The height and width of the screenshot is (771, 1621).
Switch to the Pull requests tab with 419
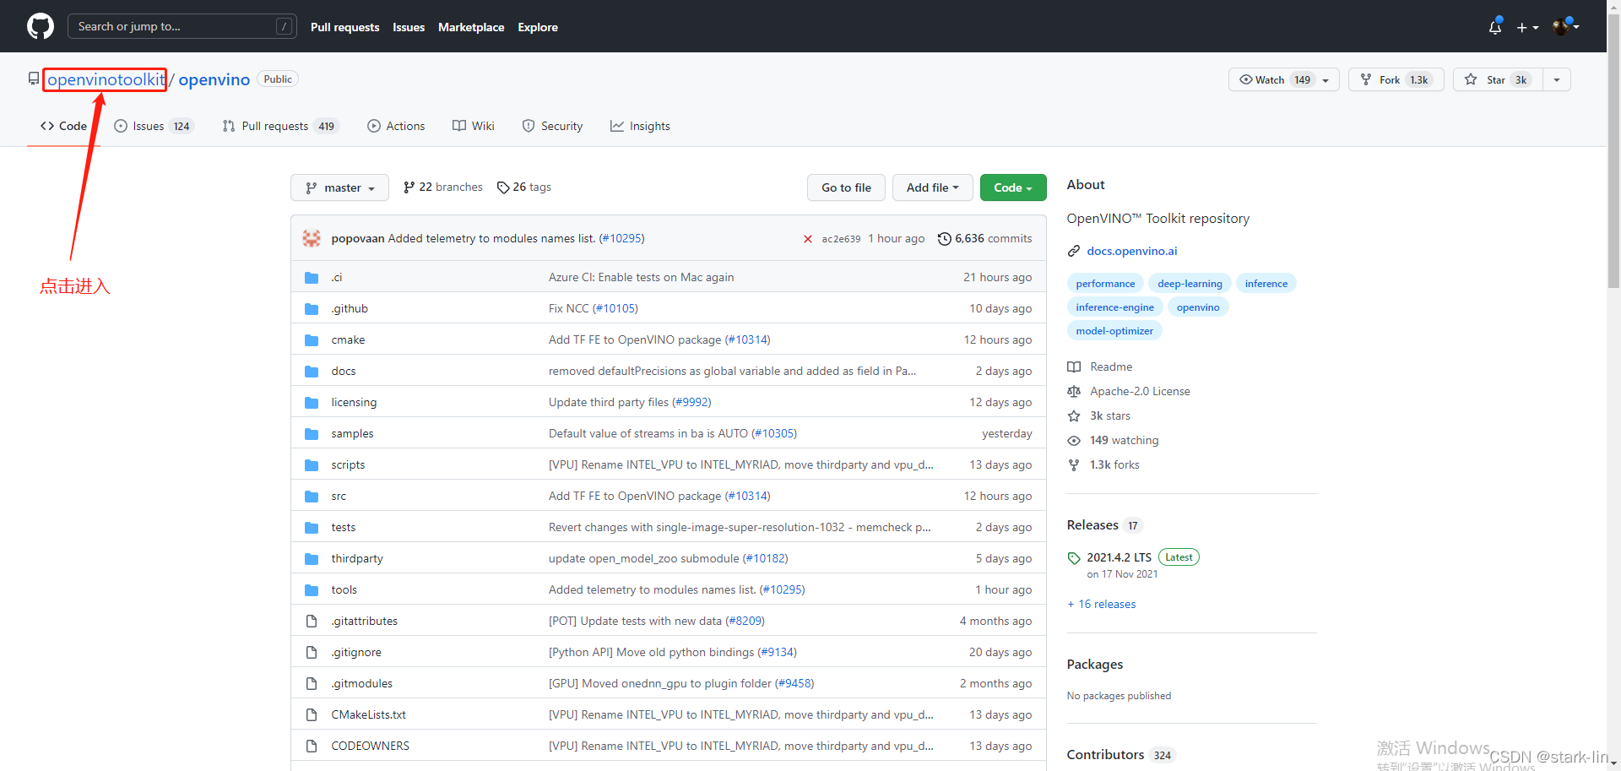point(280,126)
